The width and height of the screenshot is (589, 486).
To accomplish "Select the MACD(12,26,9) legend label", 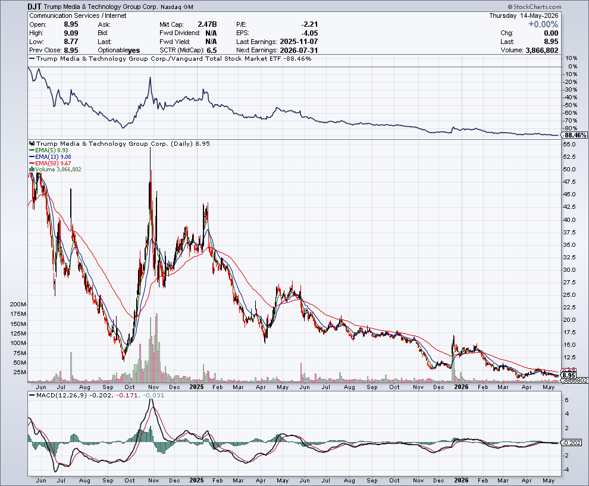I will tap(62, 396).
